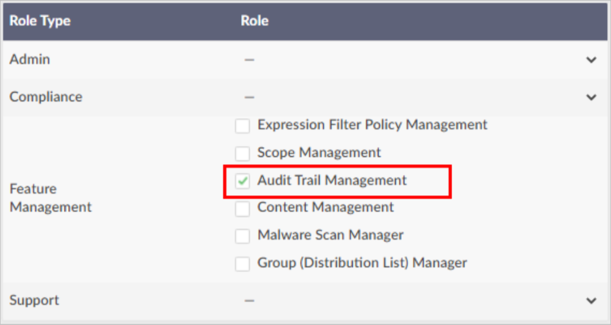This screenshot has height=325, width=611.
Task: Enable the Scope Management checkbox
Action: click(242, 154)
